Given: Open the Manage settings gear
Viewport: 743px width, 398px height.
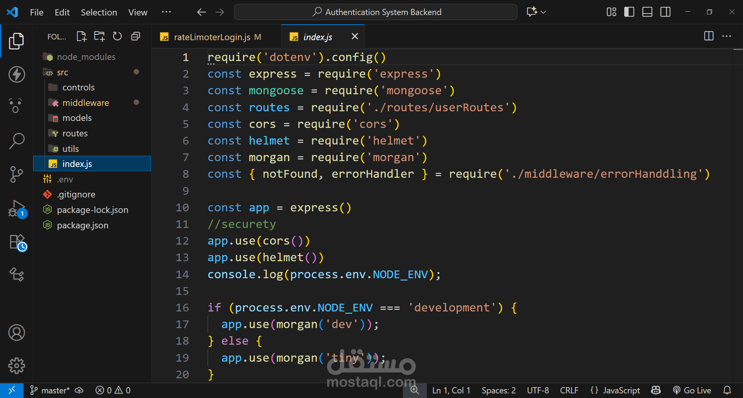Looking at the screenshot, I should pyautogui.click(x=17, y=366).
